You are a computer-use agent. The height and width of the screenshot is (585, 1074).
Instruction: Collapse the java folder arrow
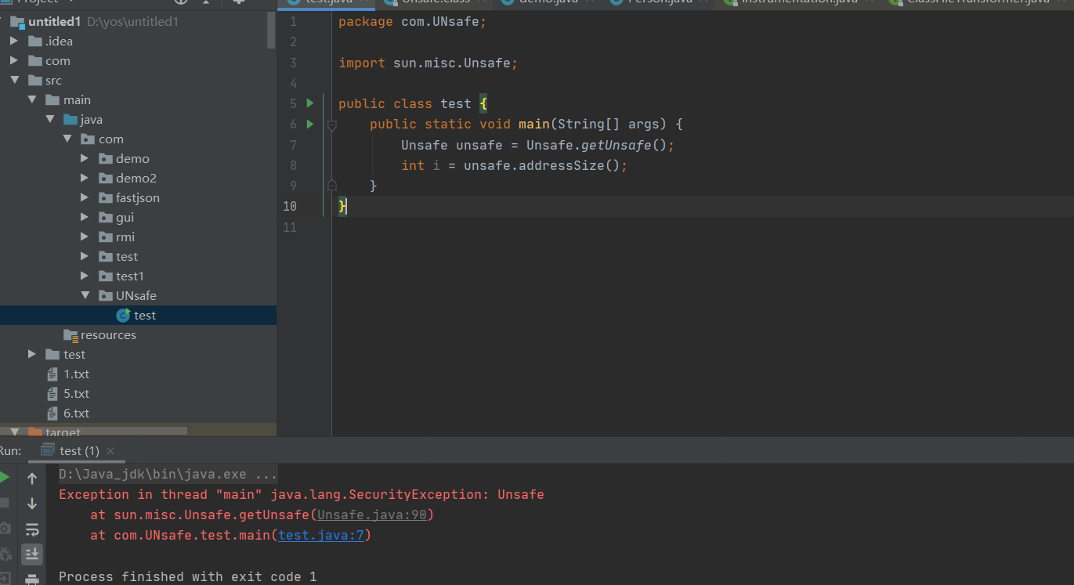[x=50, y=119]
